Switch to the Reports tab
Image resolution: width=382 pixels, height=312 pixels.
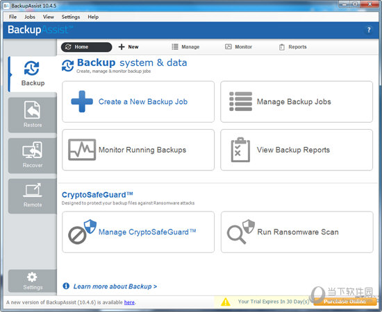pyautogui.click(x=292, y=46)
